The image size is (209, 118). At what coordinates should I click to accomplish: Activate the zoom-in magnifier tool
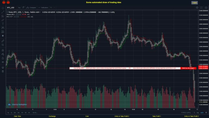point(3,45)
